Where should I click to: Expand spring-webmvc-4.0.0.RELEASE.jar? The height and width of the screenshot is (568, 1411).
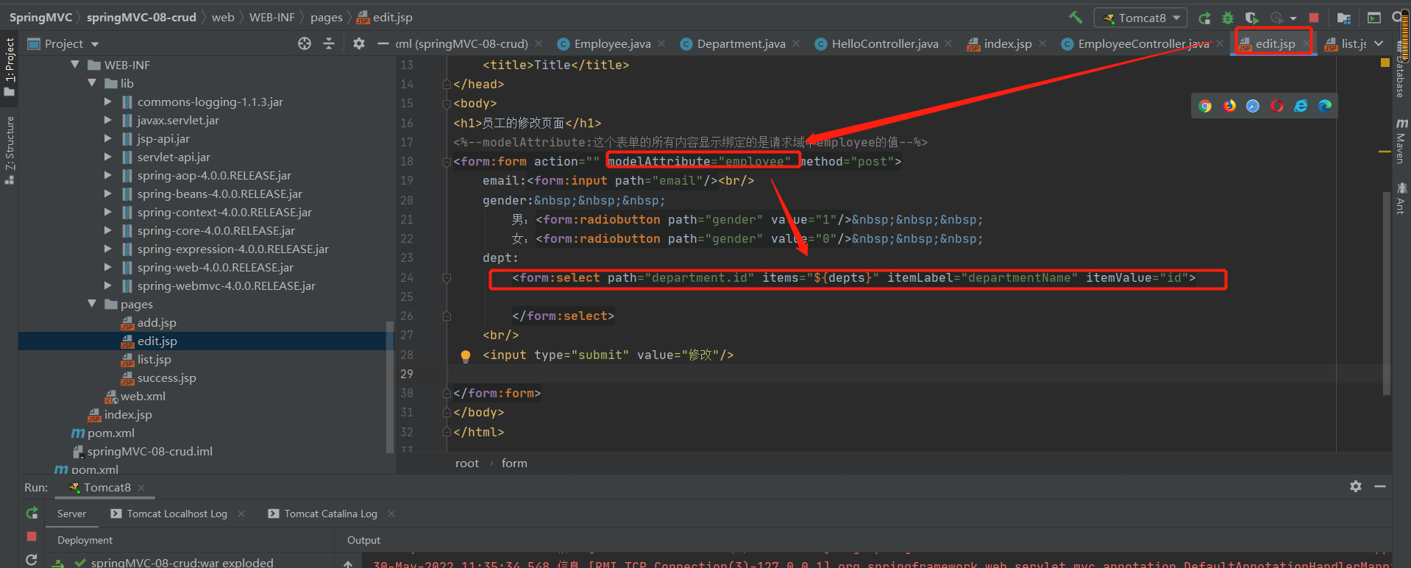(x=108, y=285)
